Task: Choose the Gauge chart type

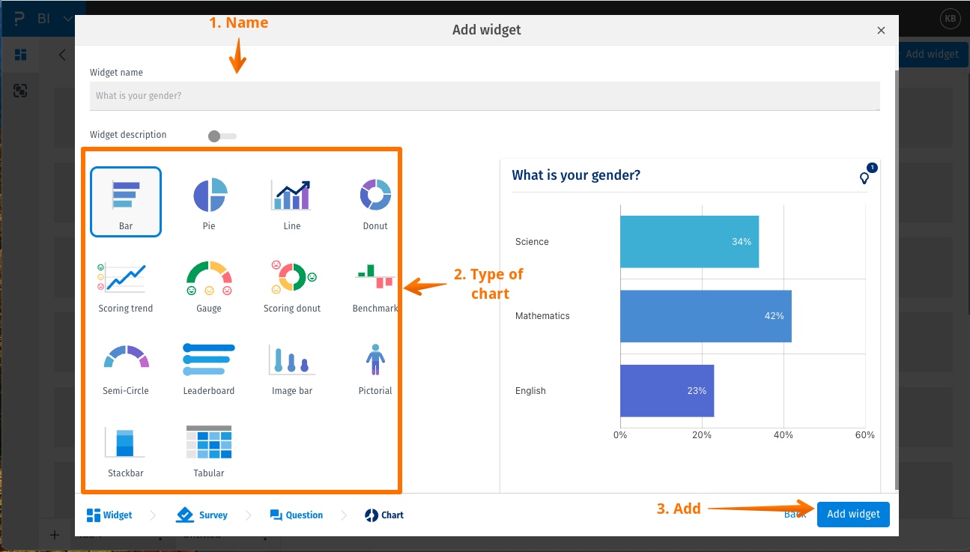Action: (208, 285)
